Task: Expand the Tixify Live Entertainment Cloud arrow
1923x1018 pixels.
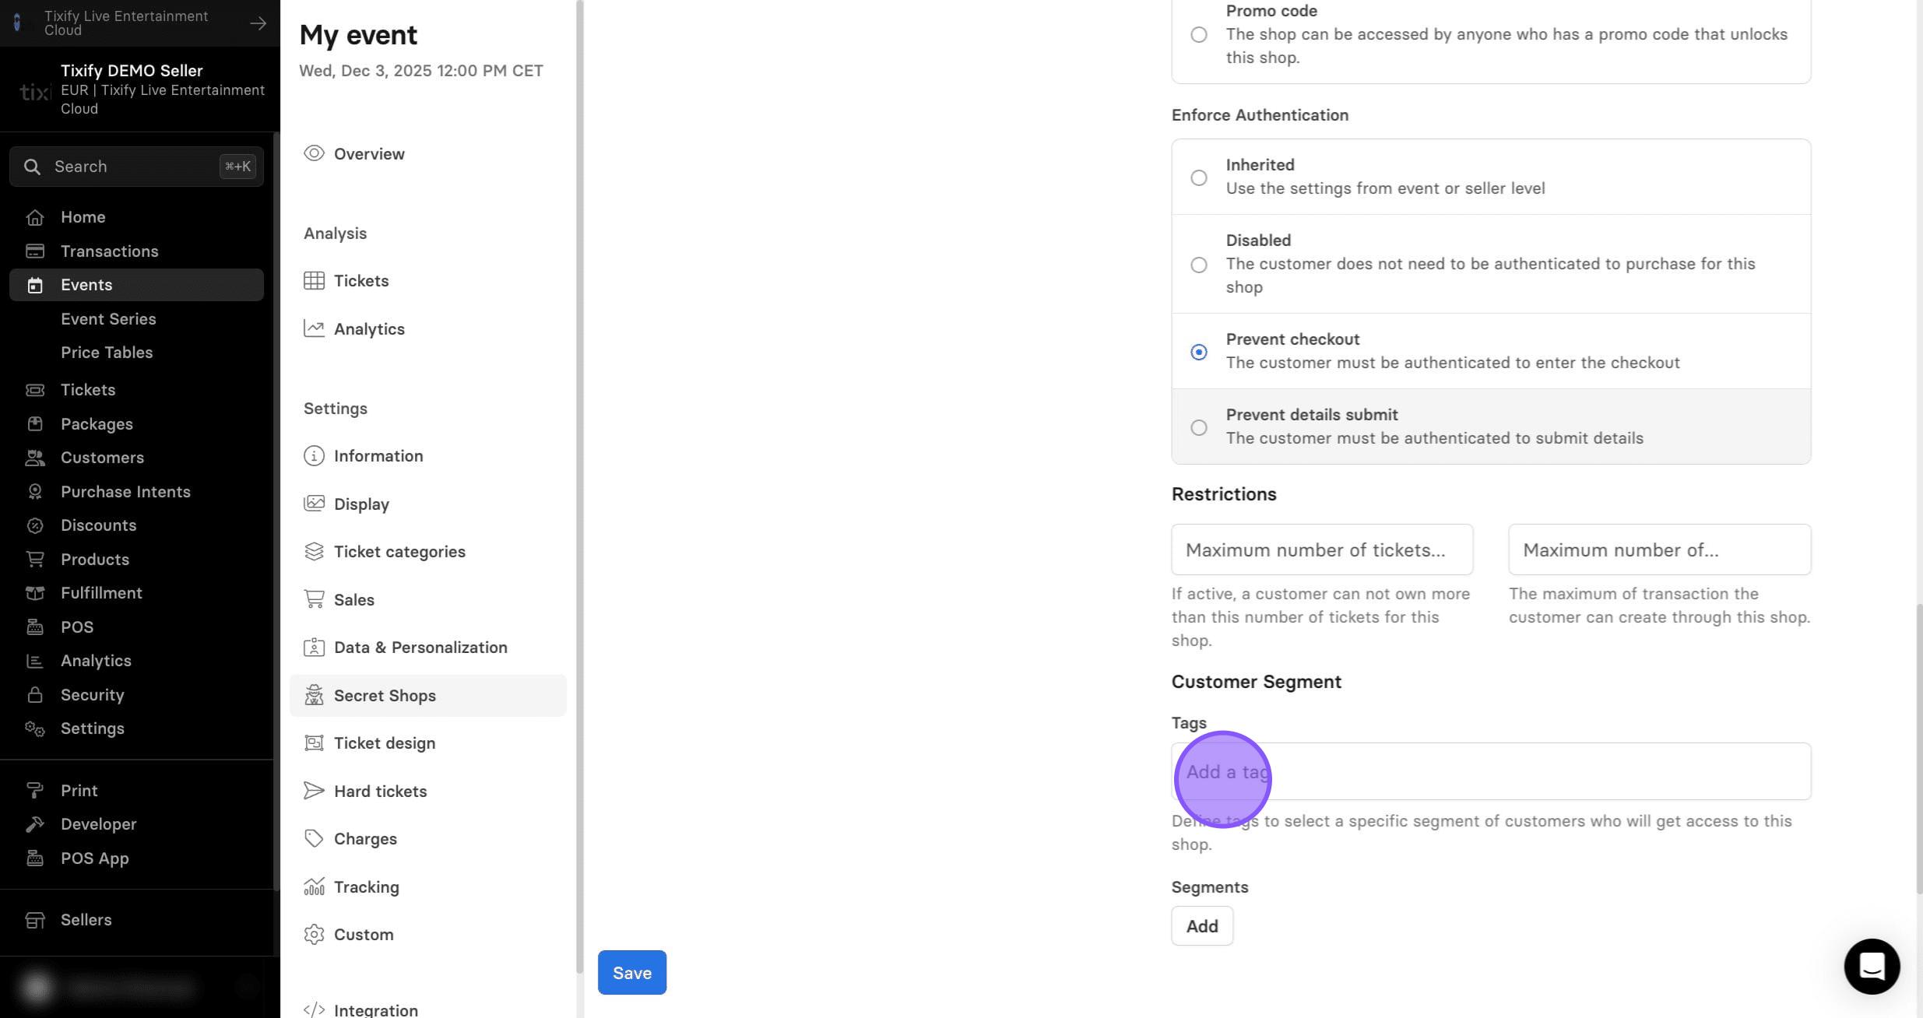Action: click(258, 23)
